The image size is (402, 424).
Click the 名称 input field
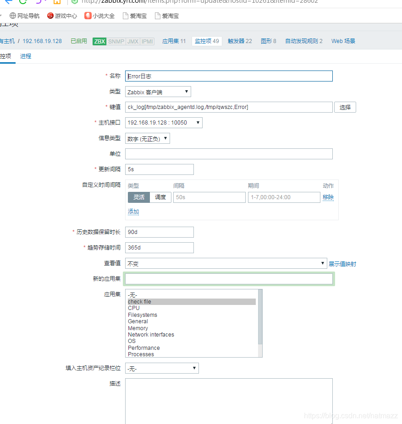pyautogui.click(x=229, y=76)
